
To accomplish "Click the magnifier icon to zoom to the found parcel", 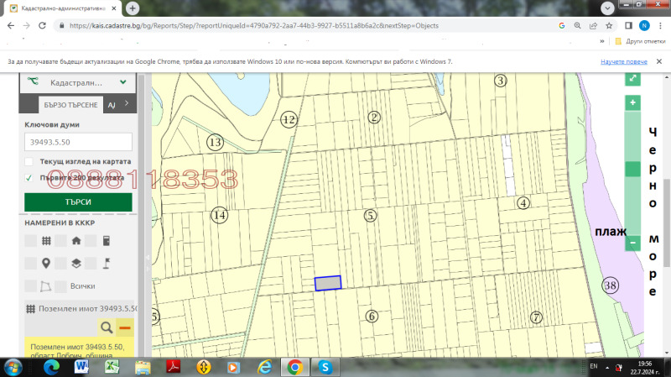I will coord(107,327).
